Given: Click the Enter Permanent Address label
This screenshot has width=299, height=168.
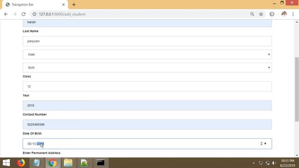Looking at the screenshot, I should (42, 153).
